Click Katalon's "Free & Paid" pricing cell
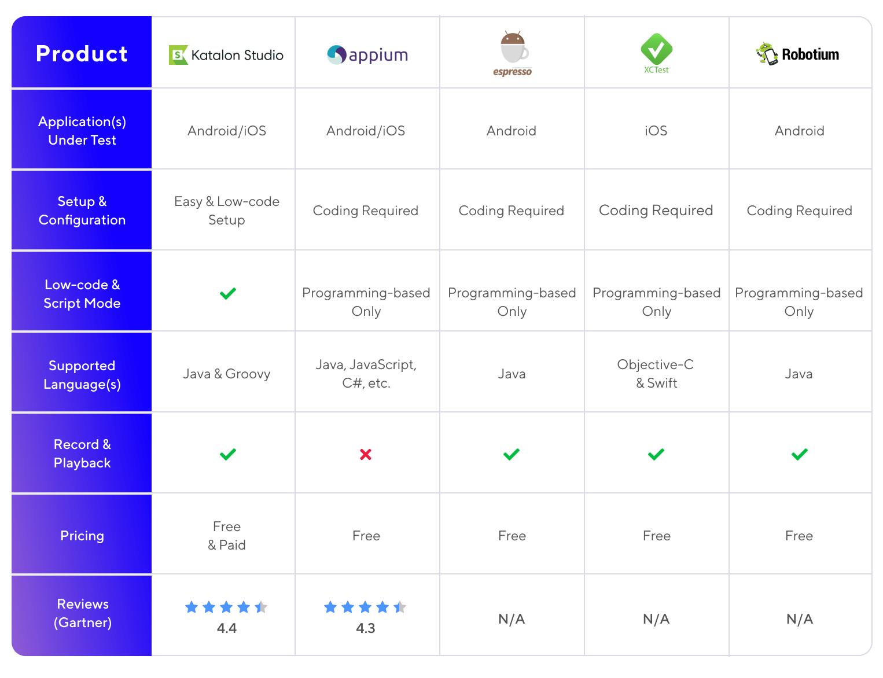Screen dimensions: 883x678 (227, 536)
